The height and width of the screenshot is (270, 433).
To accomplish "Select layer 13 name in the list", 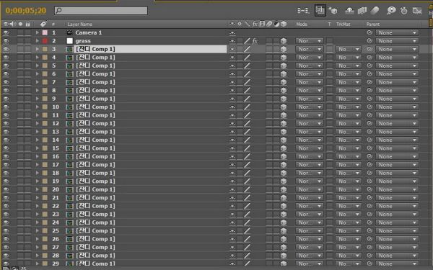I will (x=95, y=132).
